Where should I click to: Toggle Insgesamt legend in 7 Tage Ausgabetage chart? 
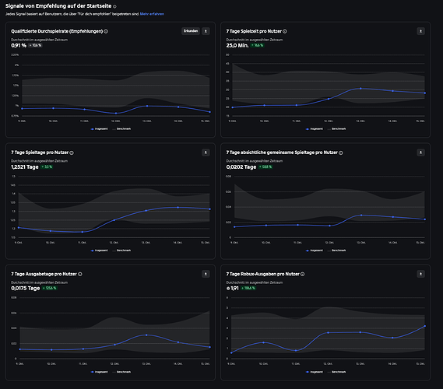pos(99,372)
